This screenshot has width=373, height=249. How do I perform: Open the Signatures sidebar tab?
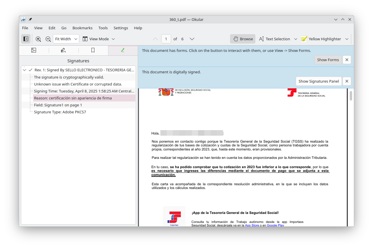click(x=123, y=50)
